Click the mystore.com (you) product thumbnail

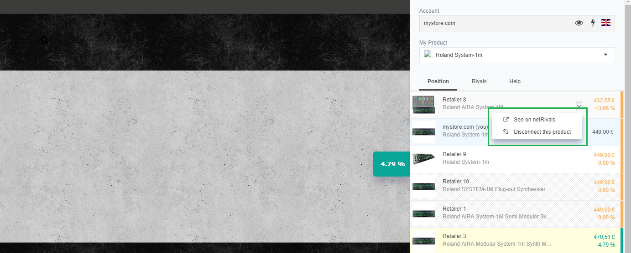coord(423,132)
